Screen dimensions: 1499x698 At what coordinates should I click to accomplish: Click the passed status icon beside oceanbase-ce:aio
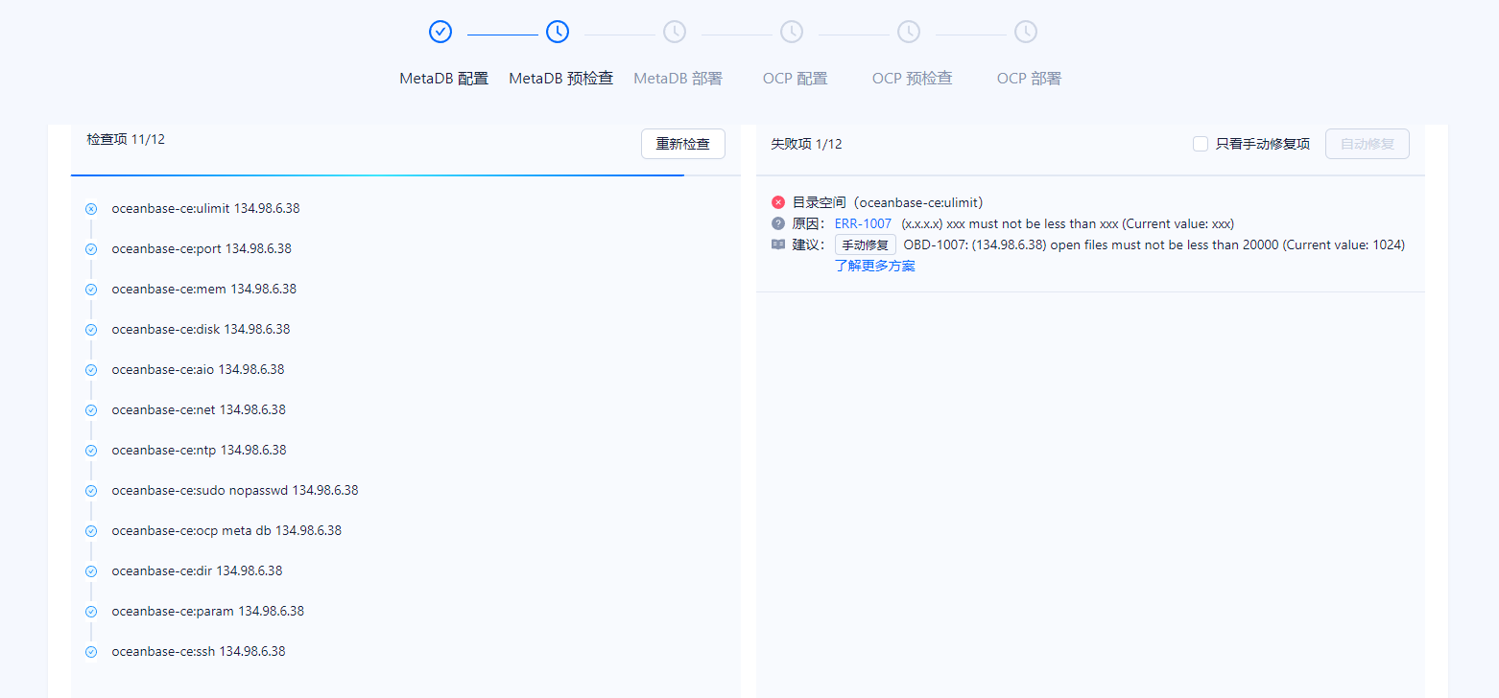click(91, 369)
